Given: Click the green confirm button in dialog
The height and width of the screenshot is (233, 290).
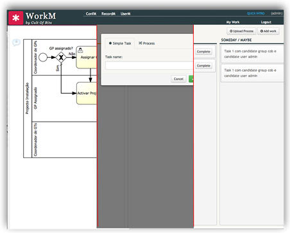Looking at the screenshot, I should point(191,79).
